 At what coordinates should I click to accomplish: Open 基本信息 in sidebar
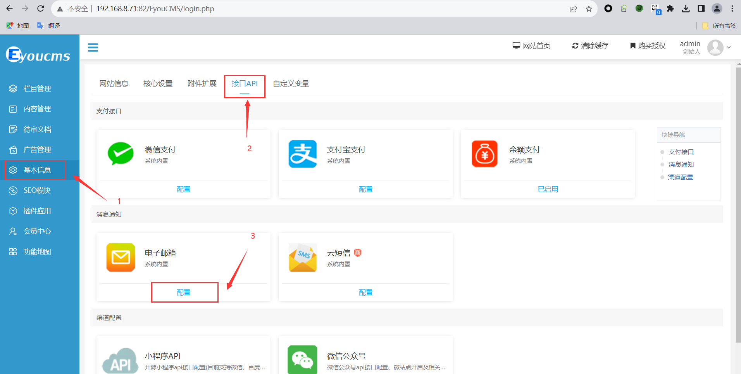(x=40, y=170)
